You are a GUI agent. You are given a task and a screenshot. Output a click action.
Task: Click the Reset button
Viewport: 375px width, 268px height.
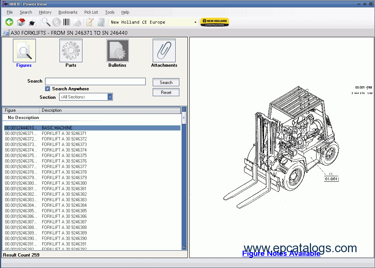166,92
